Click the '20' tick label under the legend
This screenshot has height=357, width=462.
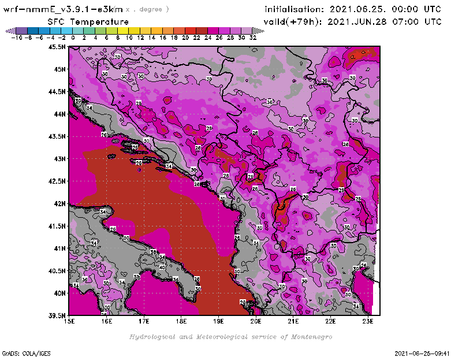coord(185,38)
